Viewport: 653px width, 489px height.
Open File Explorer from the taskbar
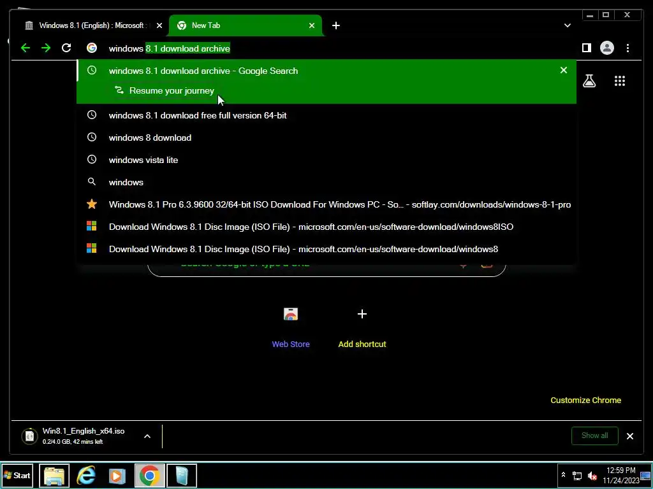coord(54,475)
